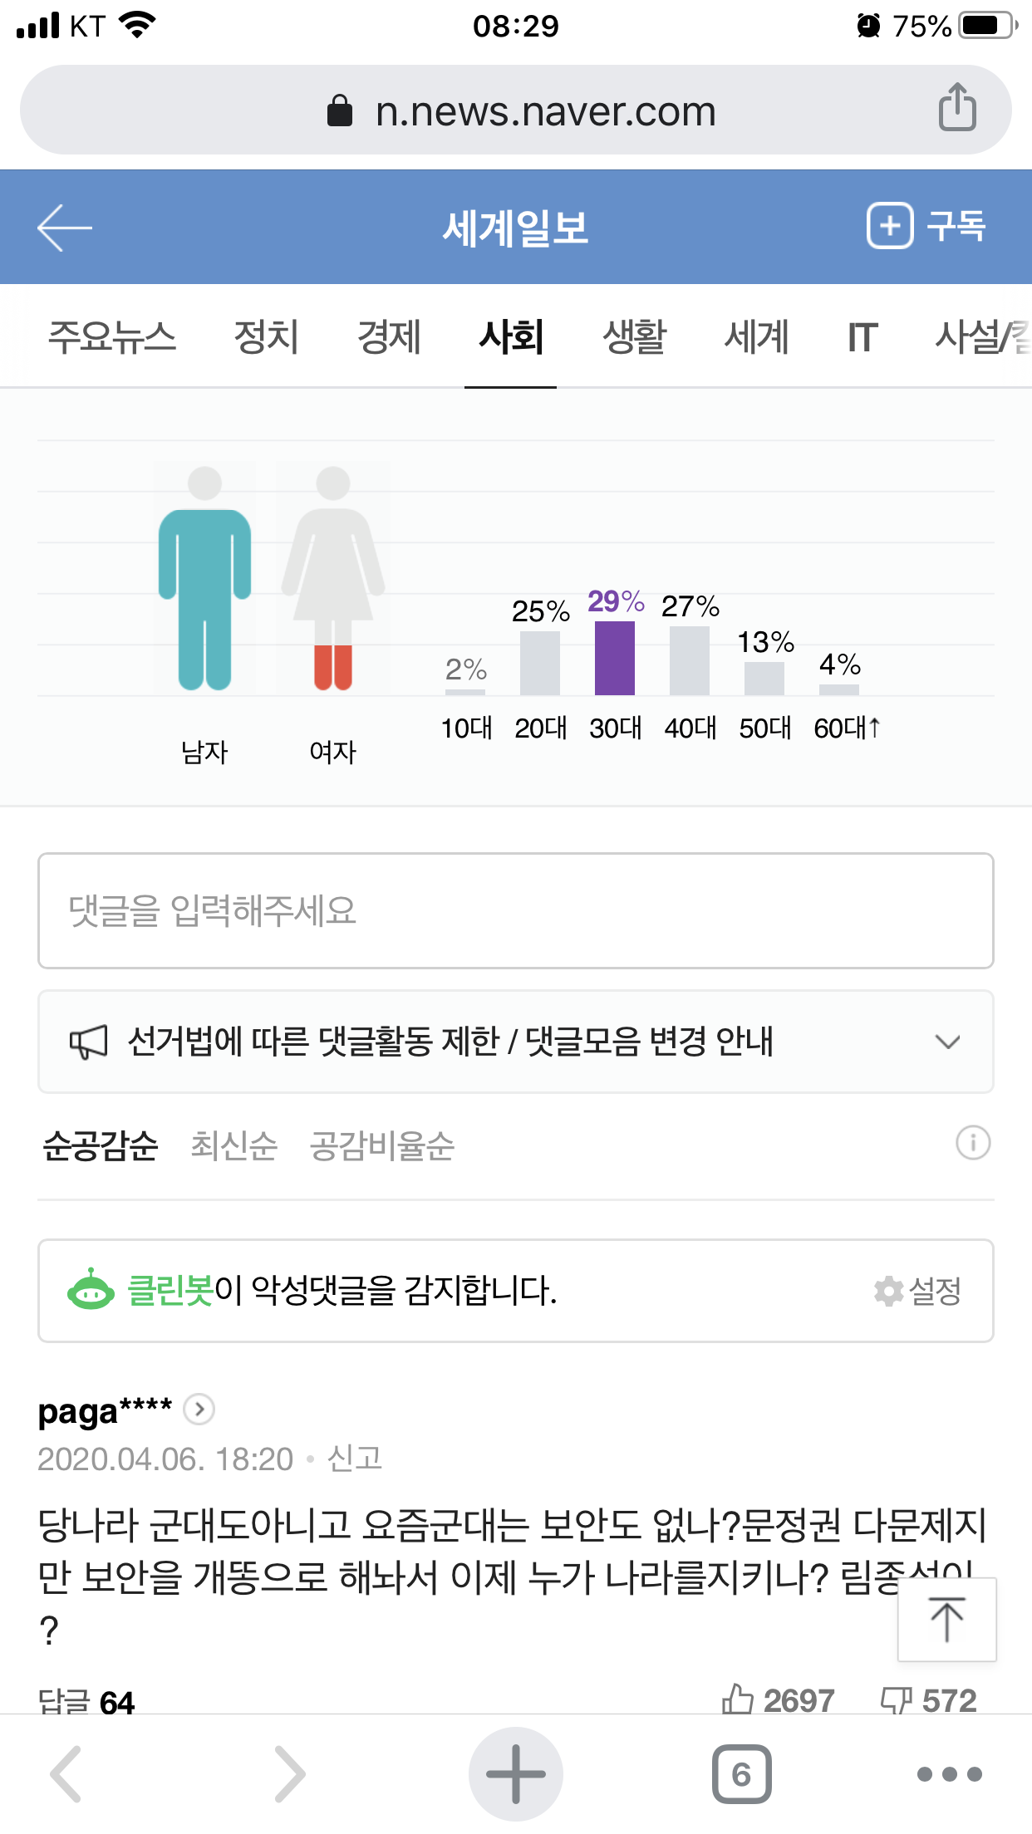Open the browser three-dots more menu

point(949,1774)
